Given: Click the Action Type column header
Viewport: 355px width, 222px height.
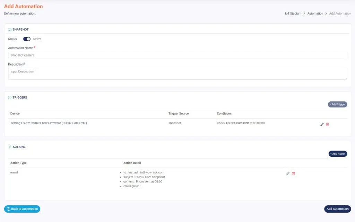Looking at the screenshot, I should tap(18, 163).
